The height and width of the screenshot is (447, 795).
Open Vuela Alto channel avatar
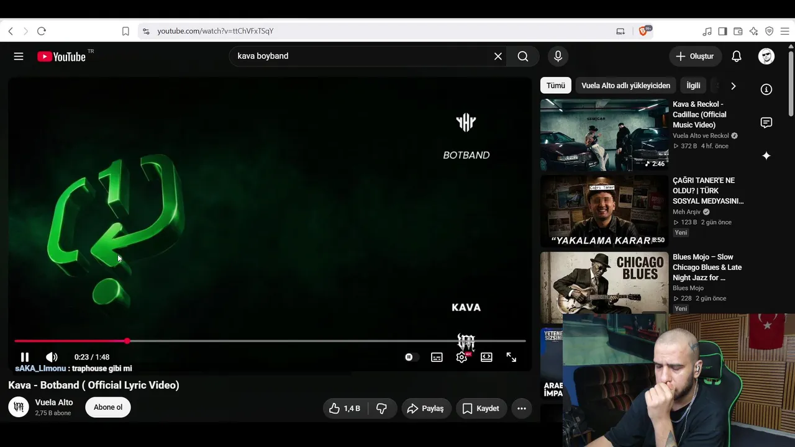(x=19, y=407)
